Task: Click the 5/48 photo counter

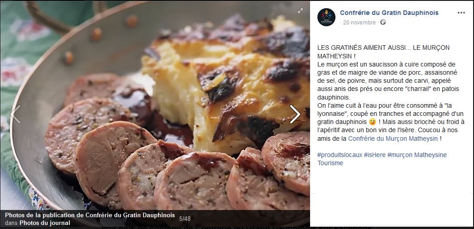Action: tap(185, 219)
